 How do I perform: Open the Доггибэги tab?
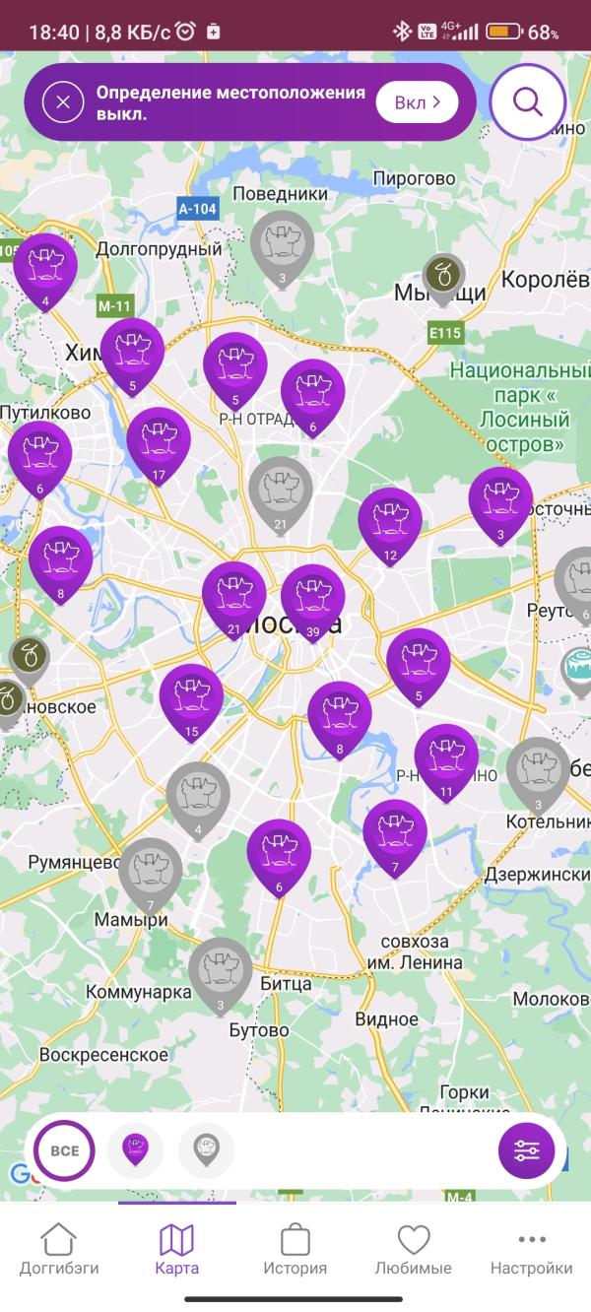[x=59, y=1249]
